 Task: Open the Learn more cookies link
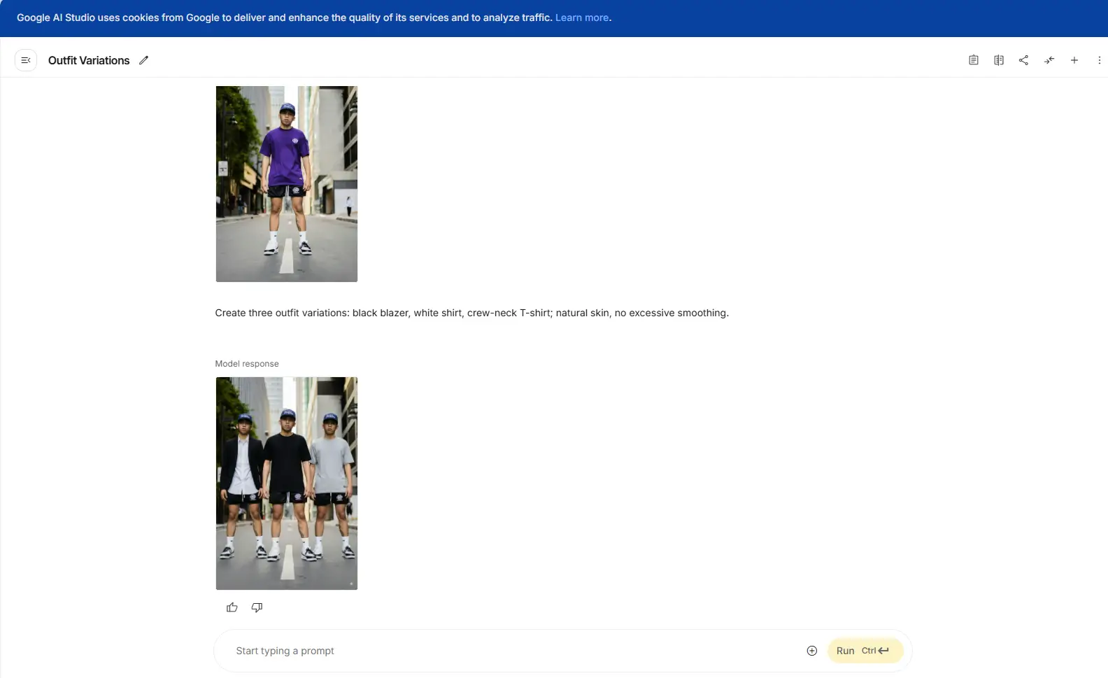pos(582,17)
